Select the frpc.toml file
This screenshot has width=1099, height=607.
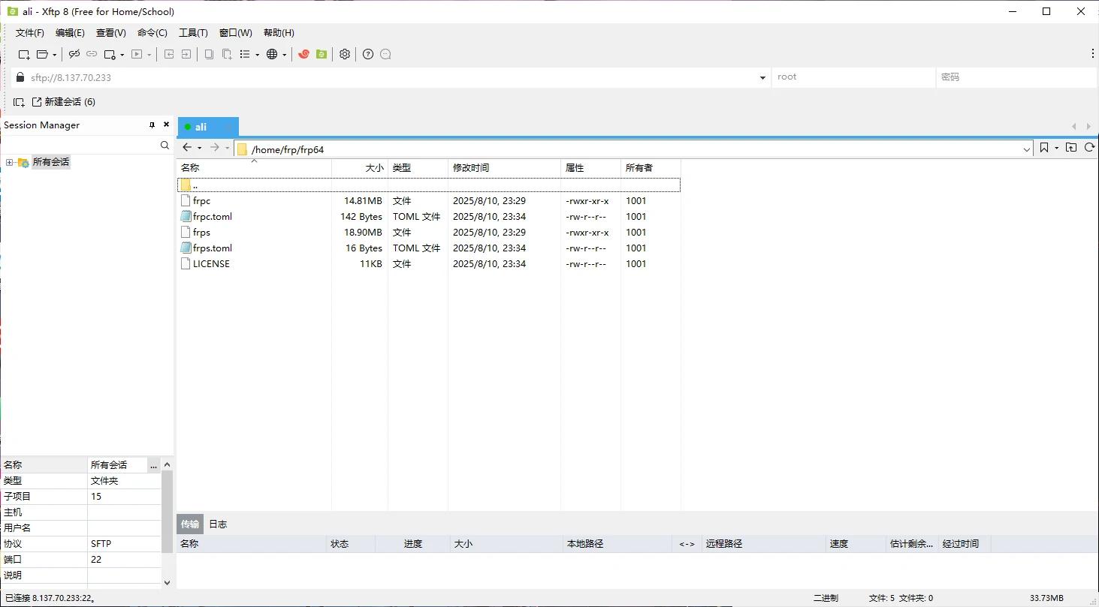coord(213,217)
